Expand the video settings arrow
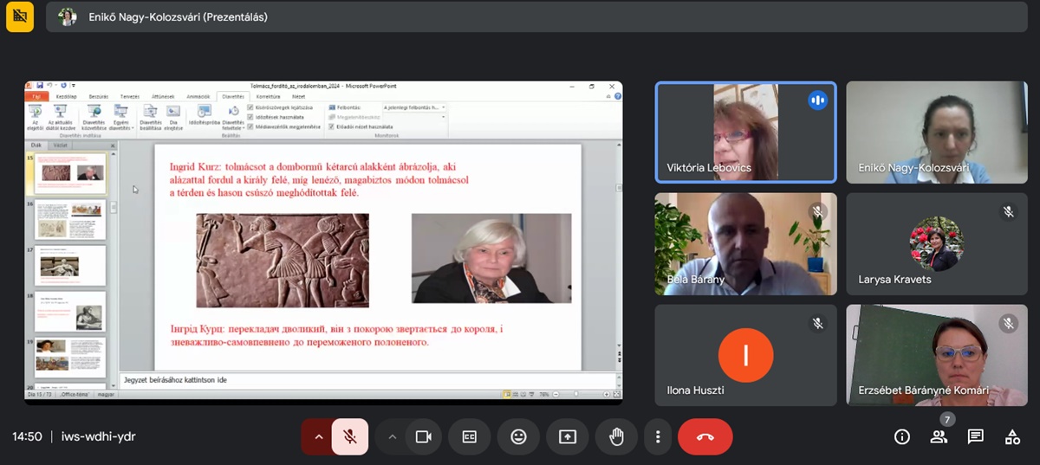1040x465 pixels. [x=392, y=436]
